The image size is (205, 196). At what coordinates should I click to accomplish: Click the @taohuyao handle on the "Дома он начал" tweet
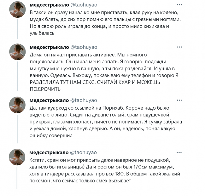click(x=83, y=47)
